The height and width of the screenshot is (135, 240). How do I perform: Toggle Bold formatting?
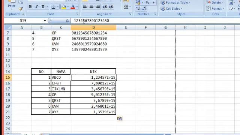click(30, 7)
